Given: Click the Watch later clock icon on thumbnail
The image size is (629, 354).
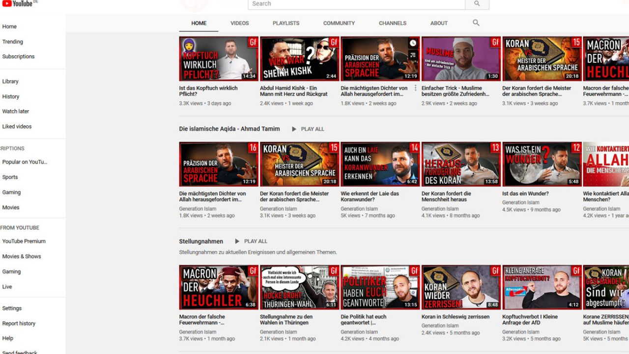Looking at the screenshot, I should click(x=413, y=43).
